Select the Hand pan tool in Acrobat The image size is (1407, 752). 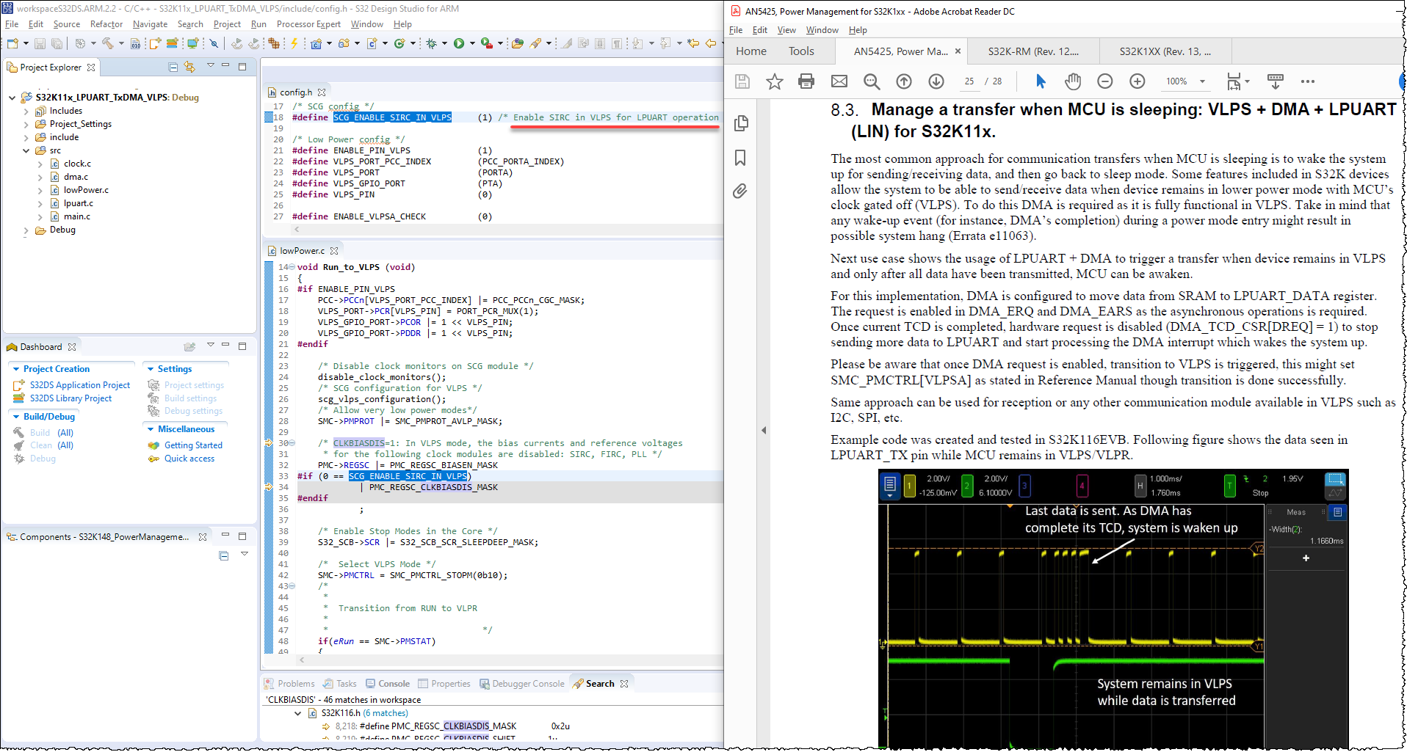1073,81
